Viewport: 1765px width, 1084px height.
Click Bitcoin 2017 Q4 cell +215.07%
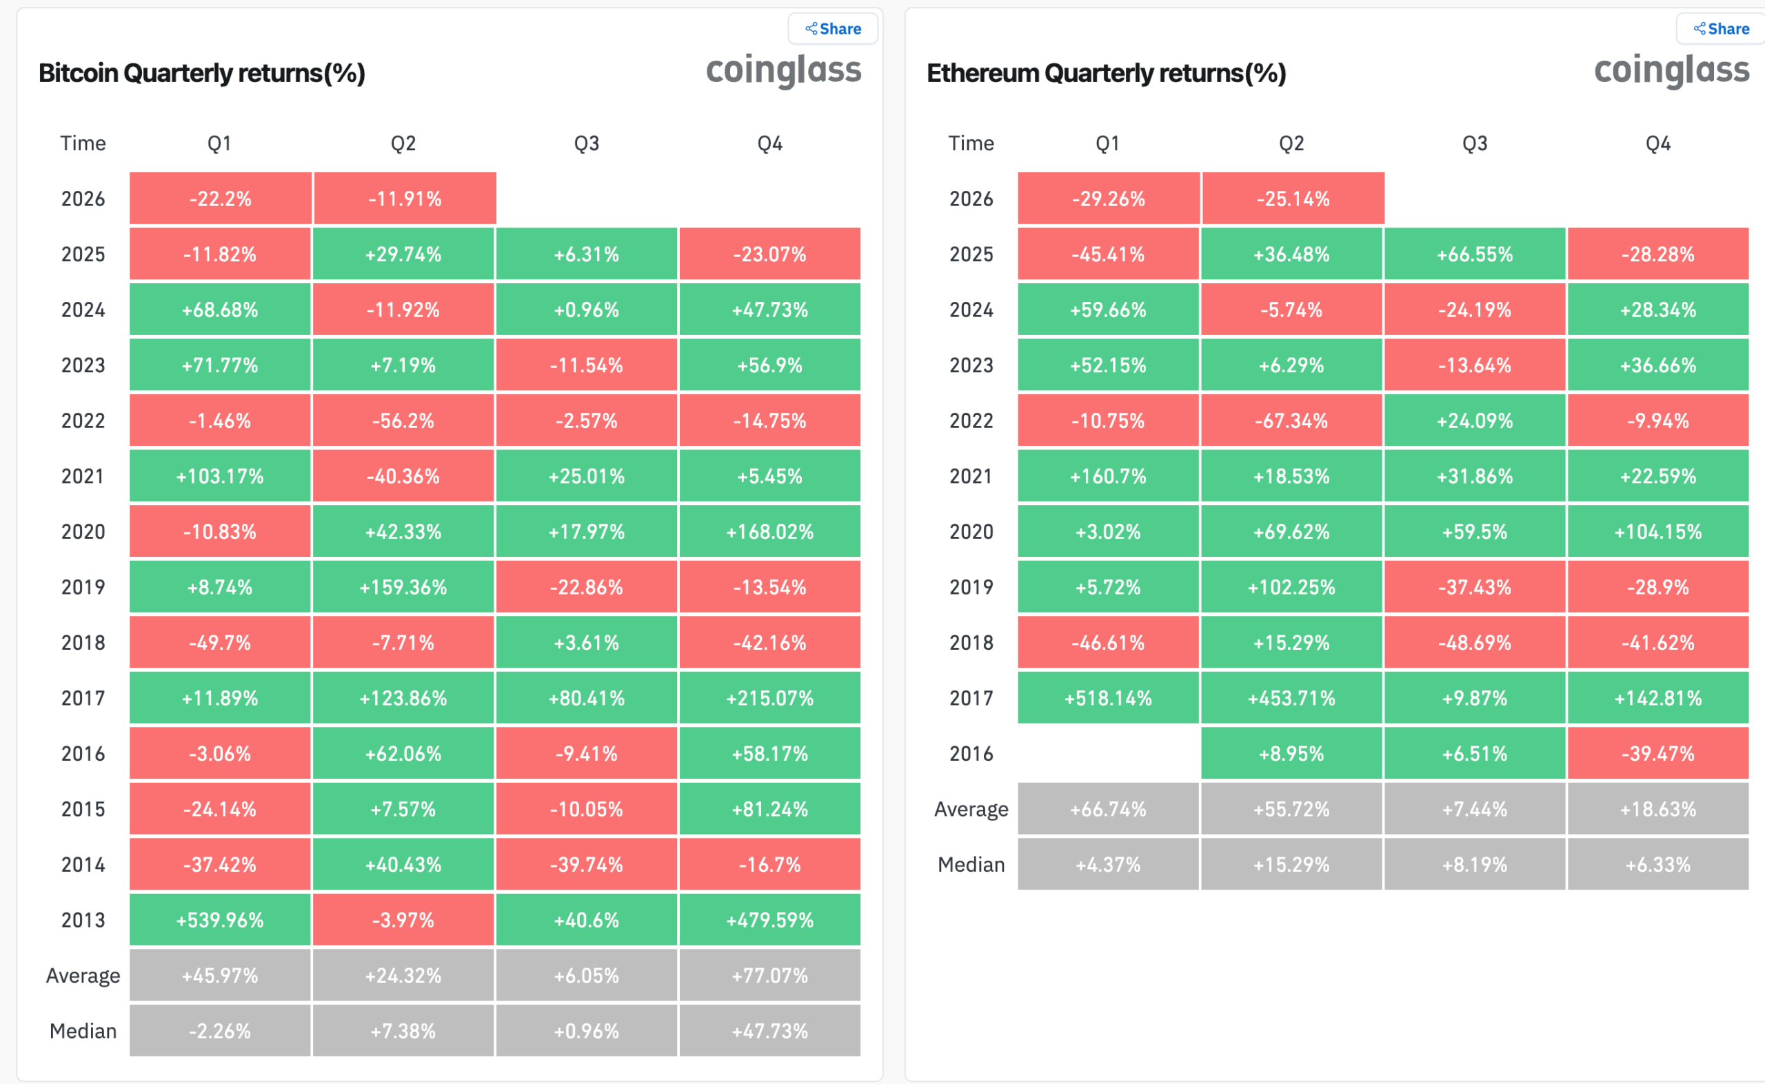click(769, 697)
